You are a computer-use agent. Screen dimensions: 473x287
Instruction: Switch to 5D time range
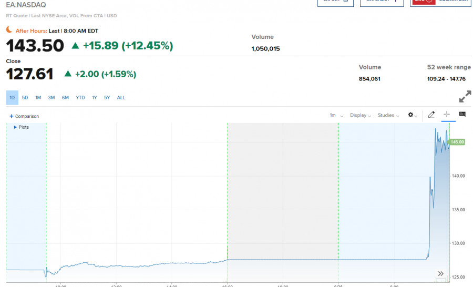(x=25, y=97)
